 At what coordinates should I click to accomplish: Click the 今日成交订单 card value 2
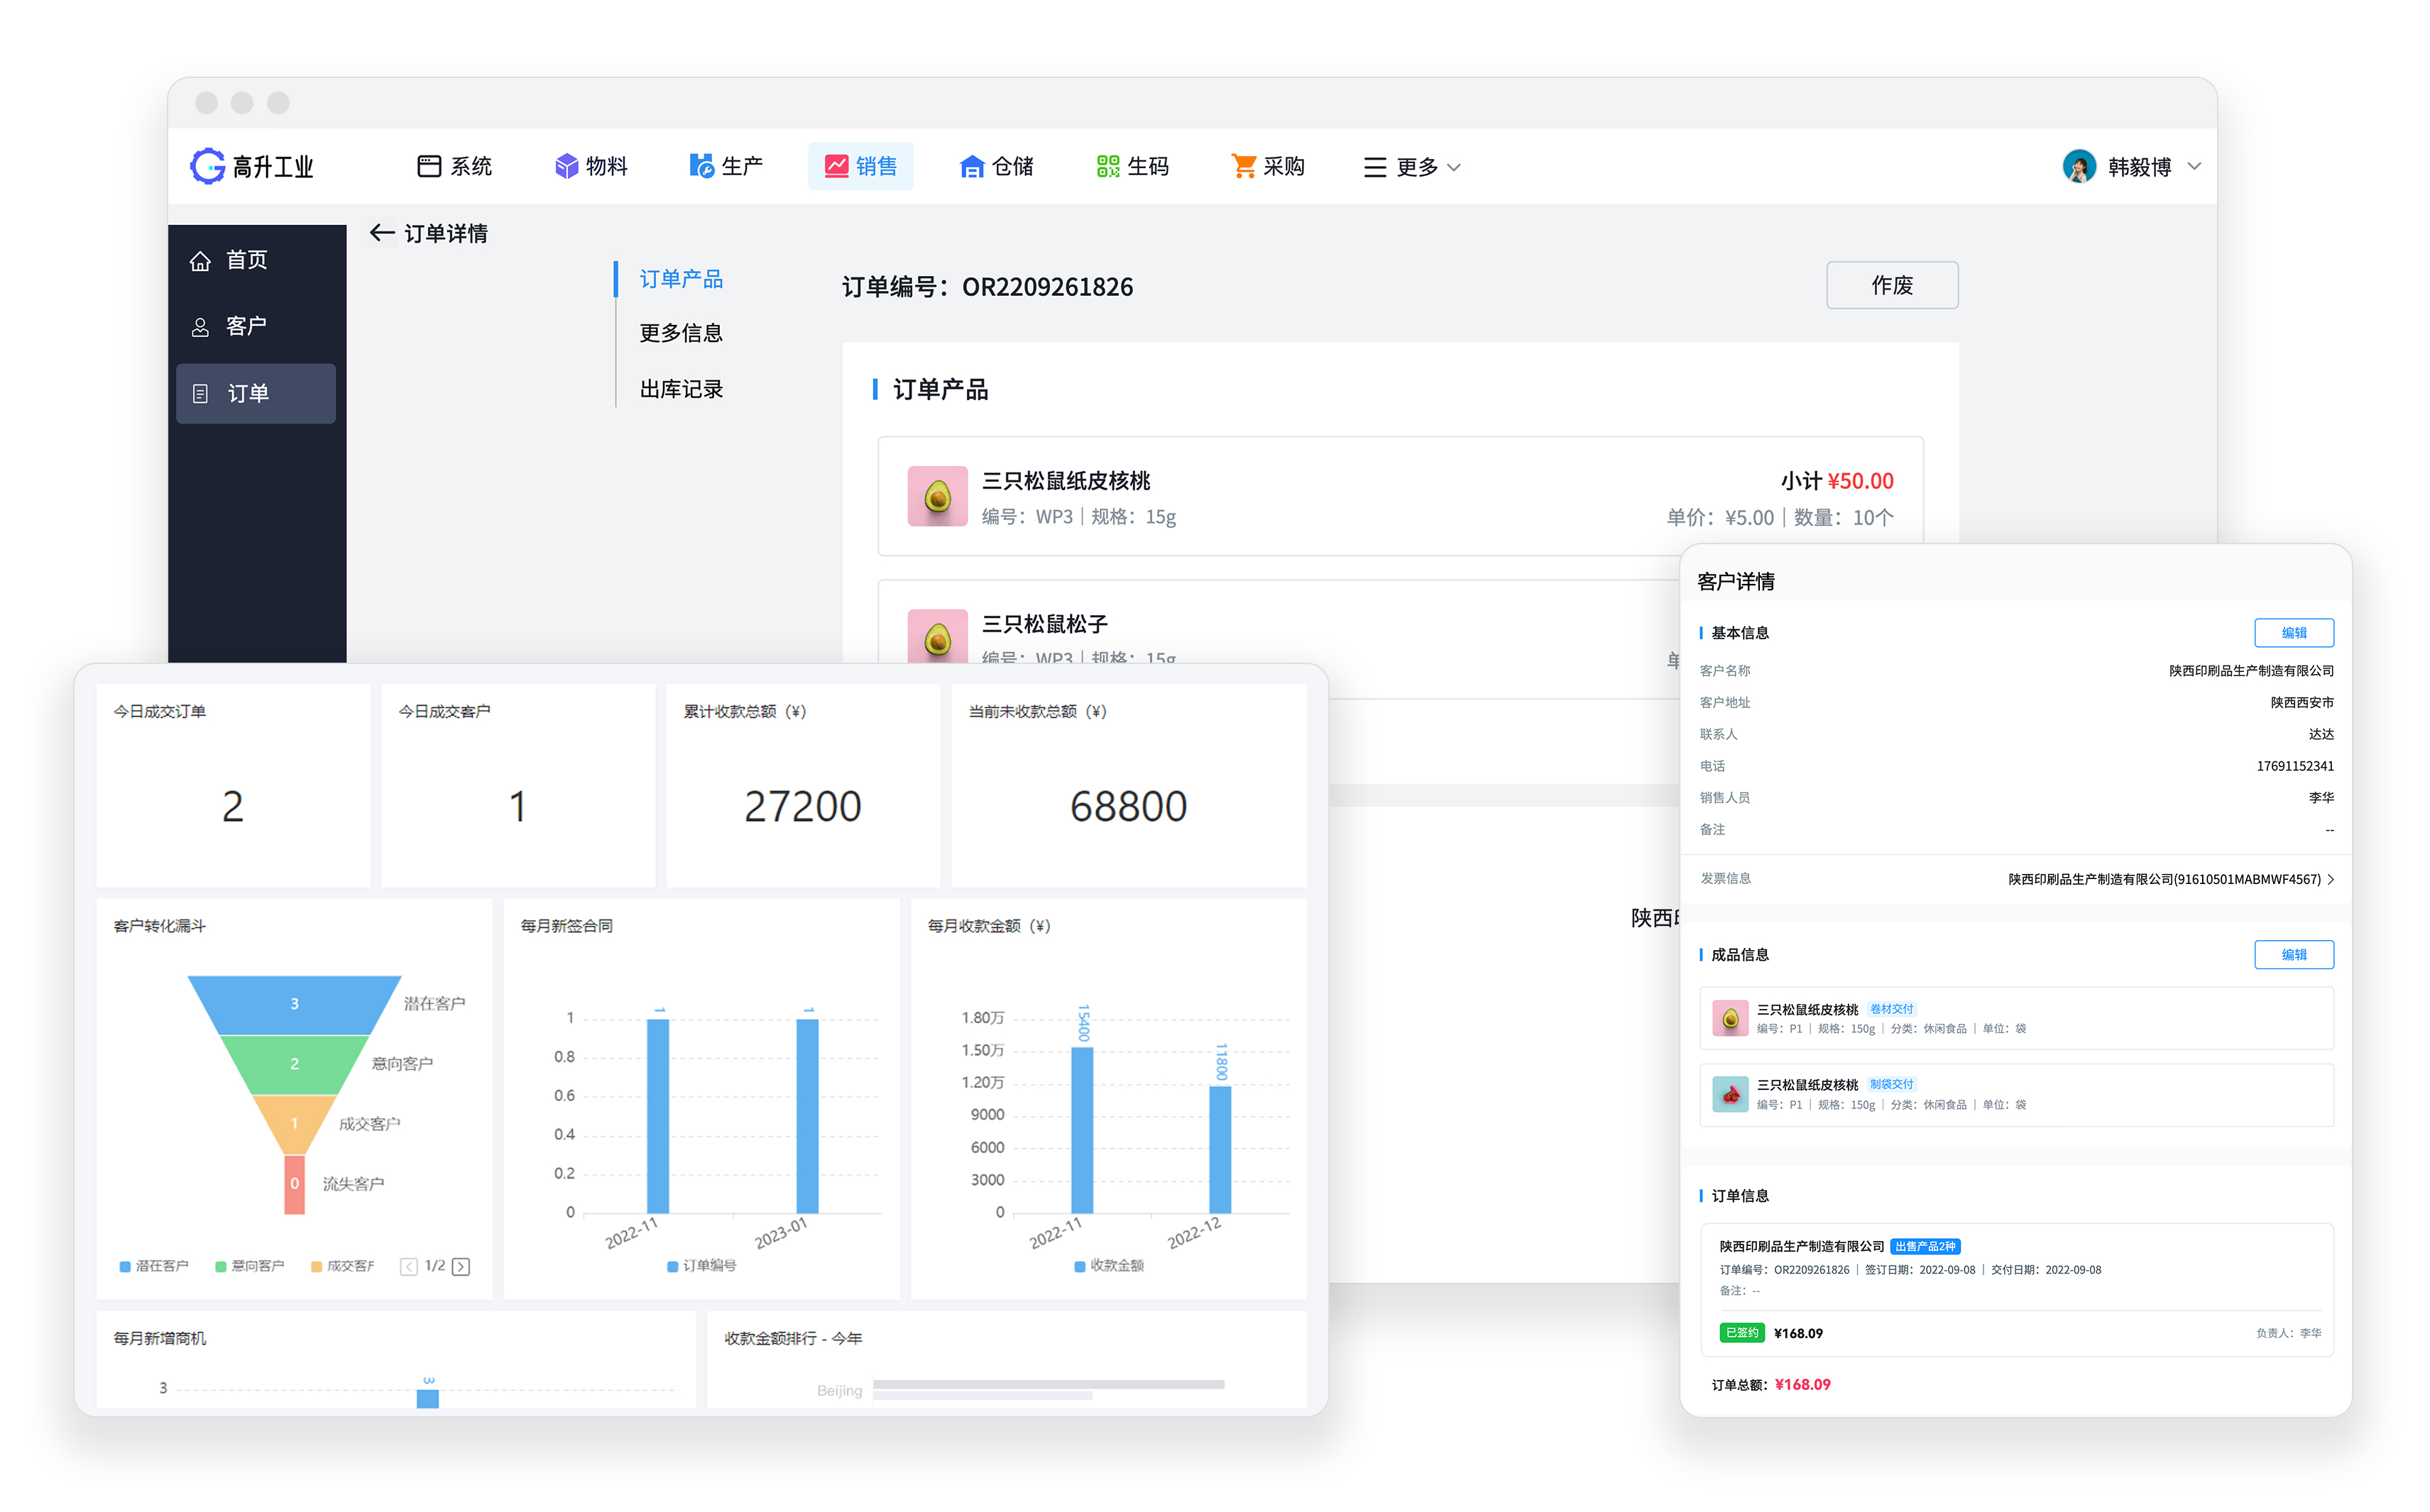pyautogui.click(x=232, y=806)
